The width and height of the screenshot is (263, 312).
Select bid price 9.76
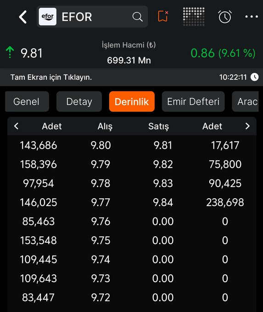click(101, 221)
